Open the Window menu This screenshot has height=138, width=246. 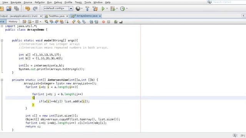coord(98,2)
